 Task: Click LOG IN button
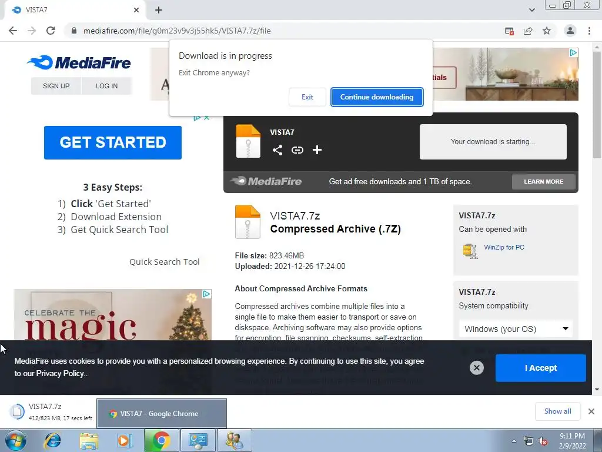[107, 86]
